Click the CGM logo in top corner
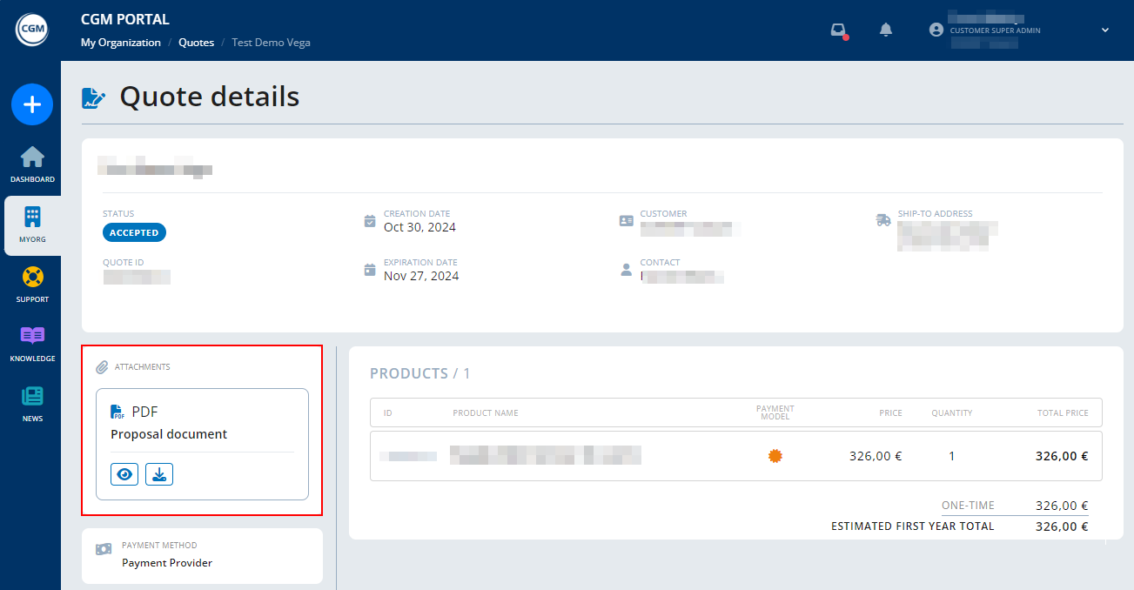The width and height of the screenshot is (1134, 590). [30, 30]
